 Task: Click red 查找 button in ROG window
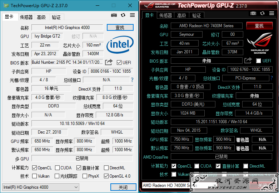[259, 26]
